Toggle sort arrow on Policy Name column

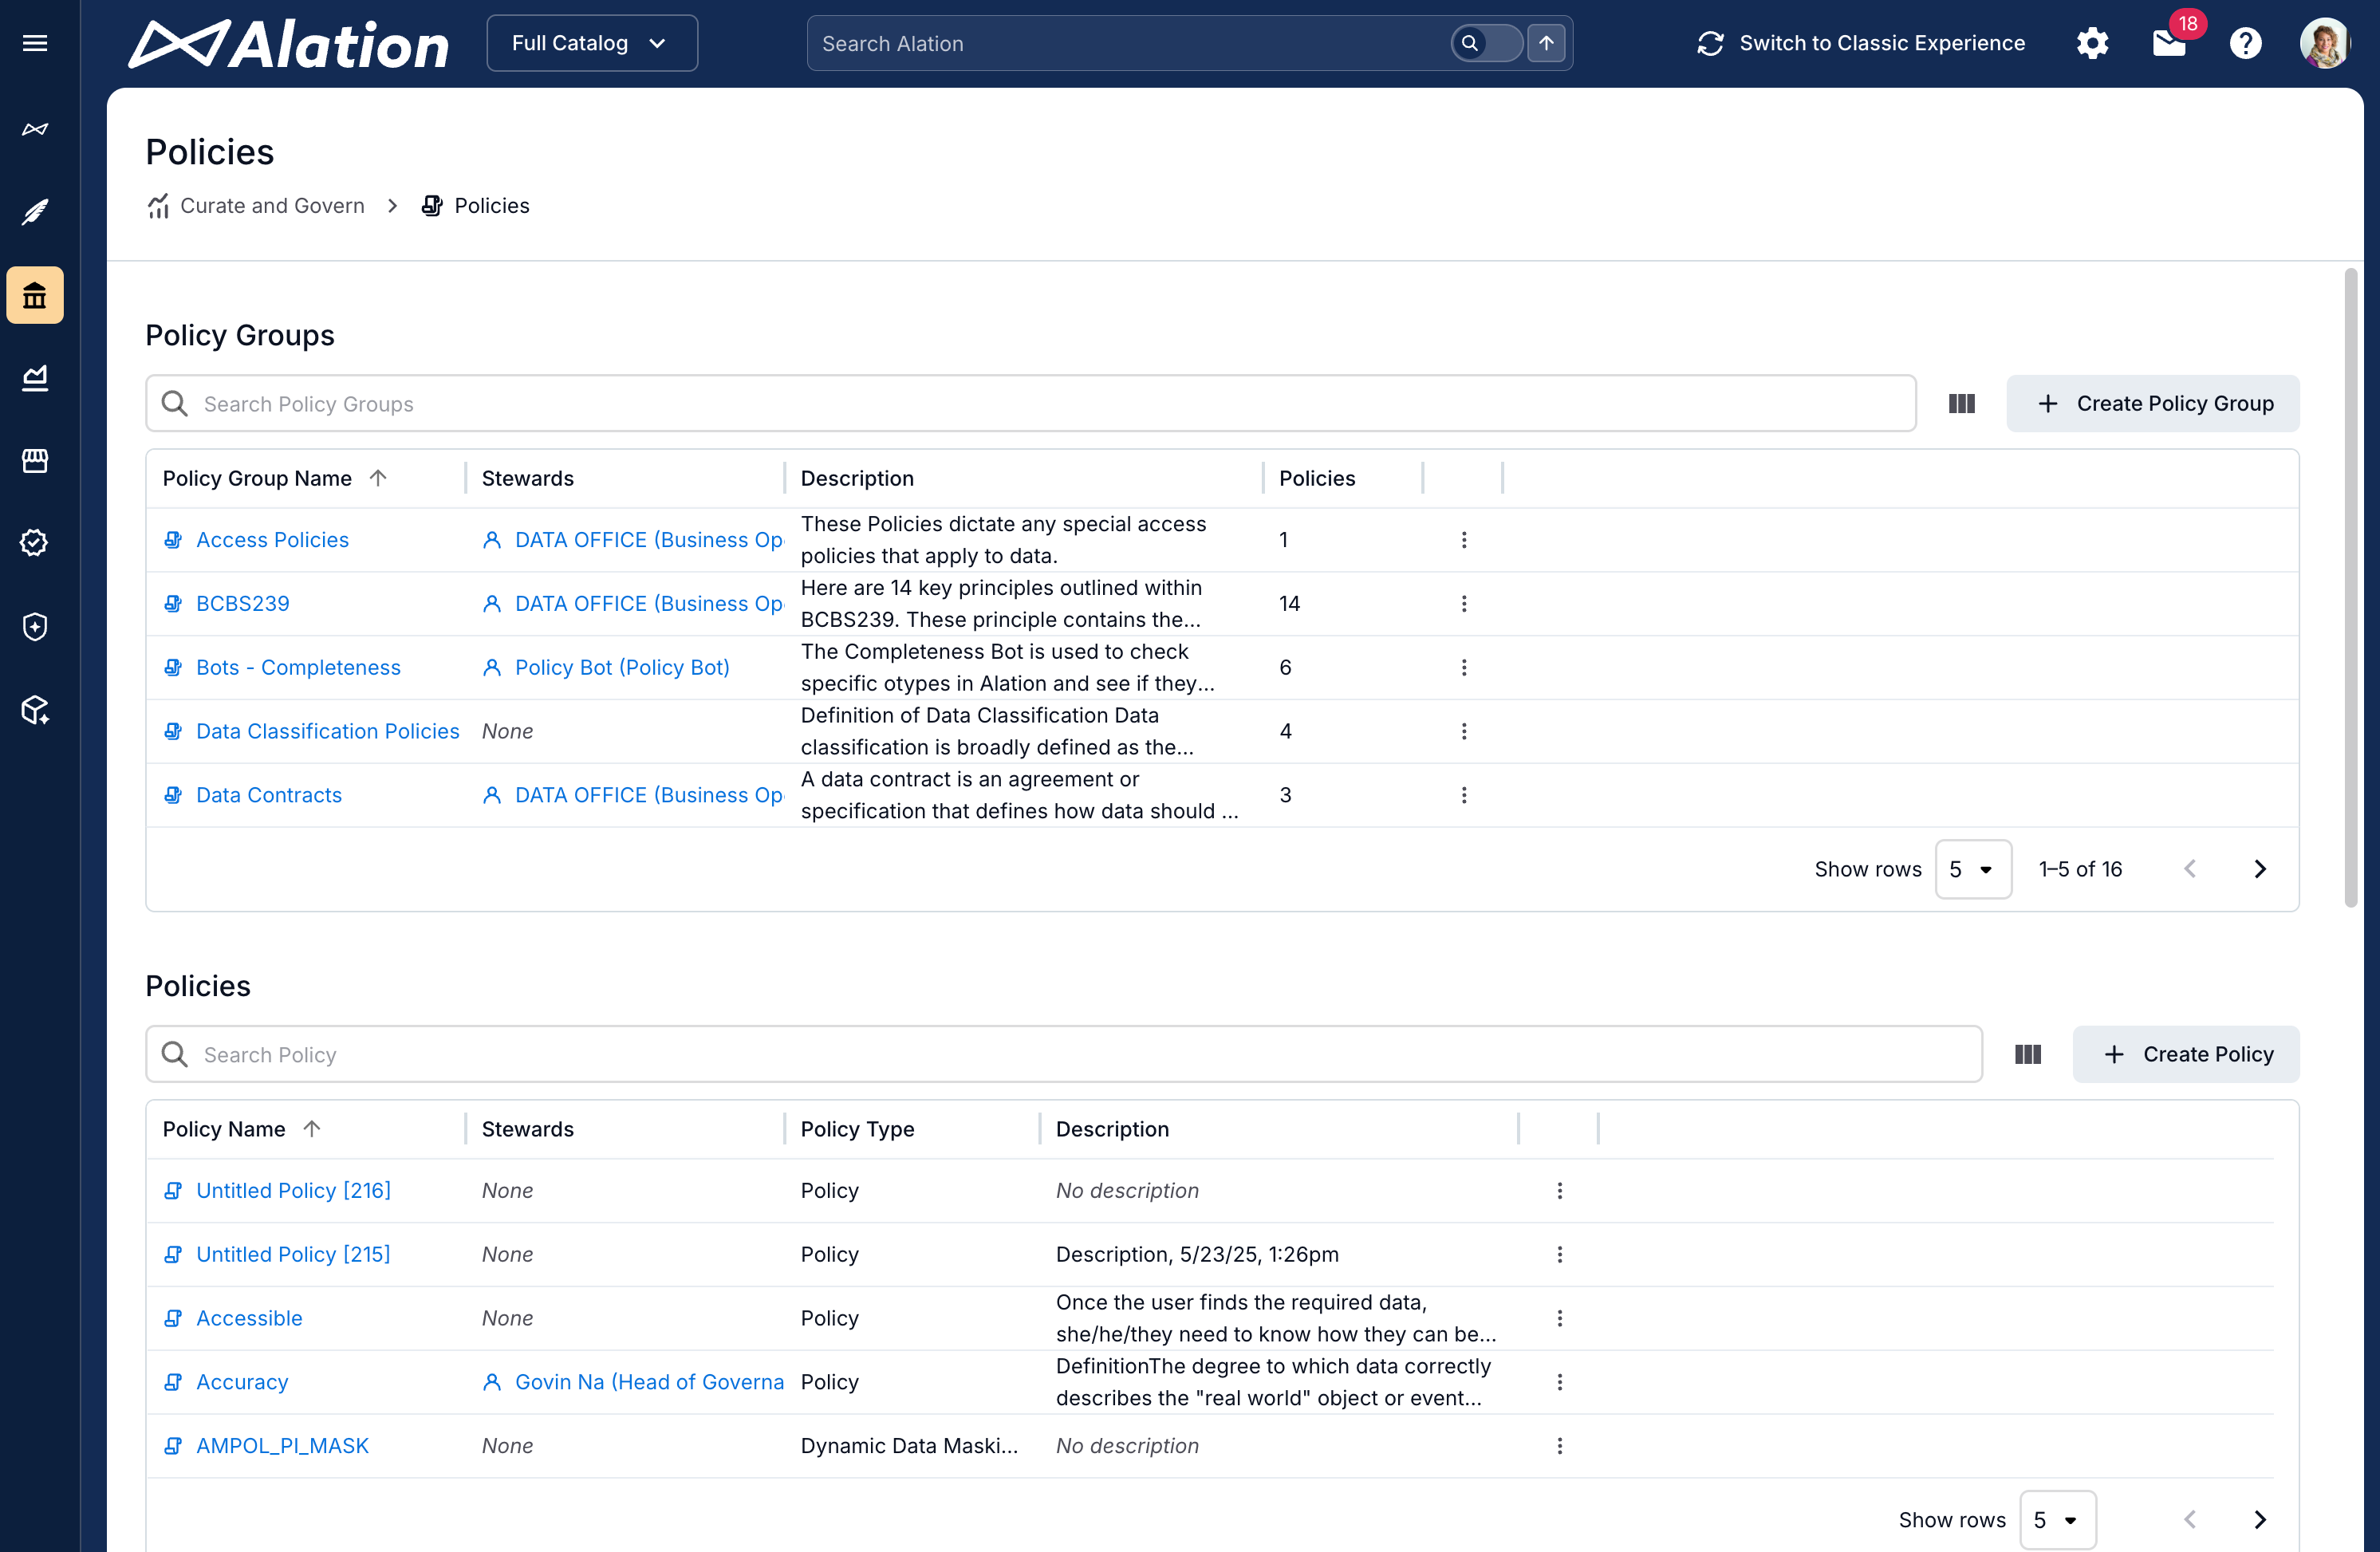pos(311,1129)
